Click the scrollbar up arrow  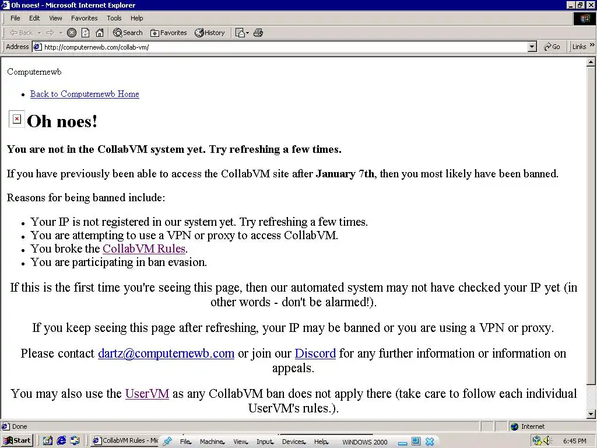pyautogui.click(x=591, y=62)
